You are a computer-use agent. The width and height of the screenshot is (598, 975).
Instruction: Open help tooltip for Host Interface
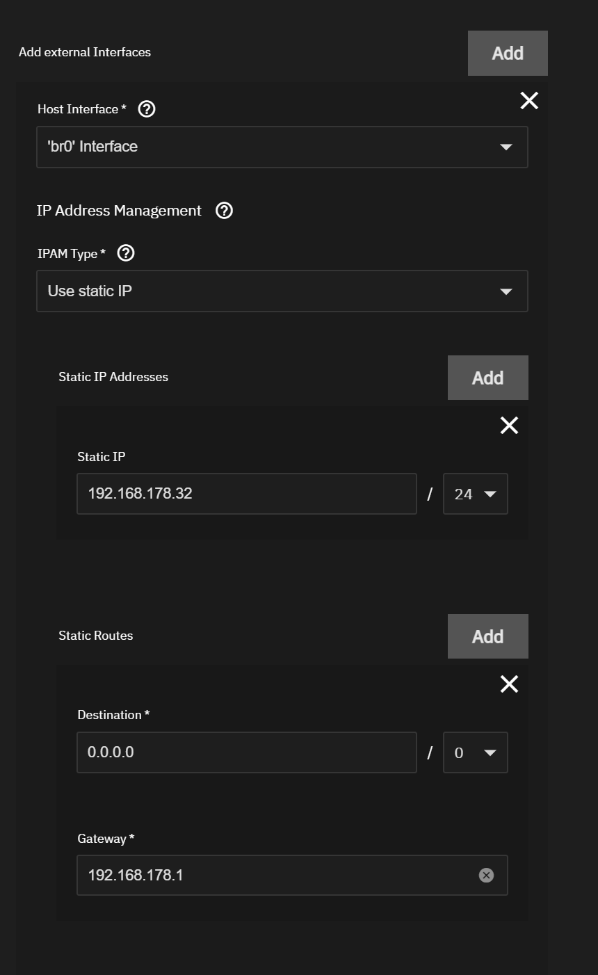tap(147, 108)
